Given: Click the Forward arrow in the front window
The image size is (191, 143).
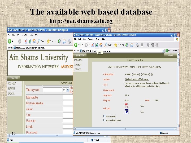Looking at the screenshot, I should 86,45.
